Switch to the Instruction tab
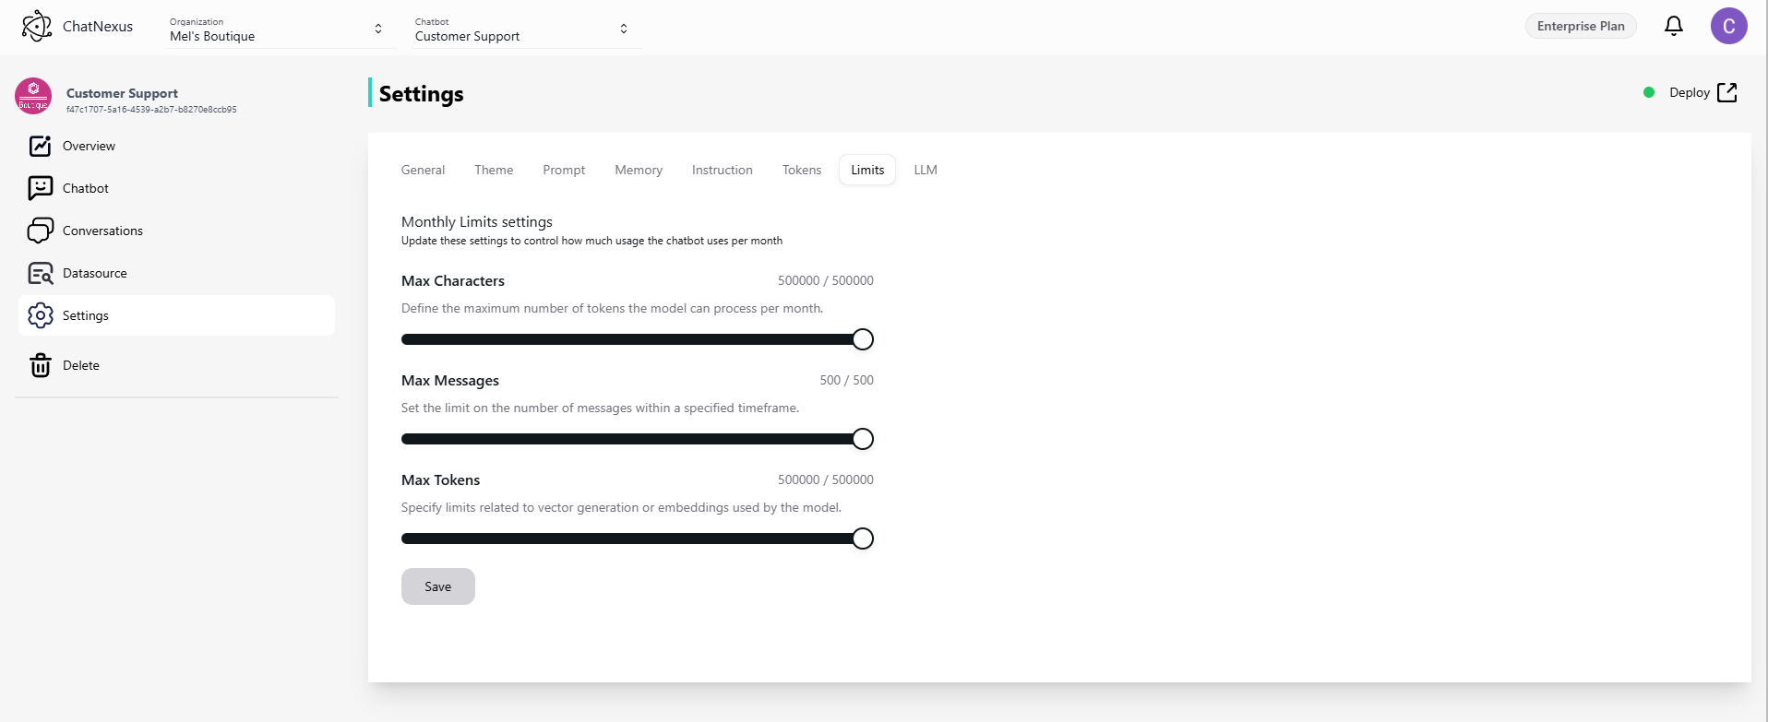Image resolution: width=1768 pixels, height=722 pixels. pyautogui.click(x=723, y=170)
